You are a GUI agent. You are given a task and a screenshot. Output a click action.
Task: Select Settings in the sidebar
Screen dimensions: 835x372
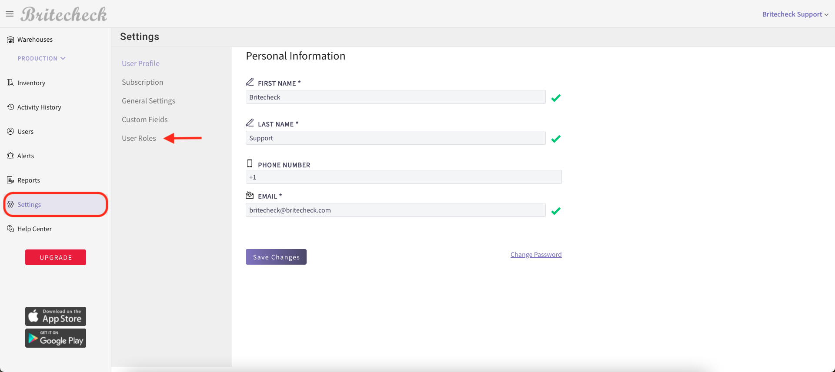point(55,204)
